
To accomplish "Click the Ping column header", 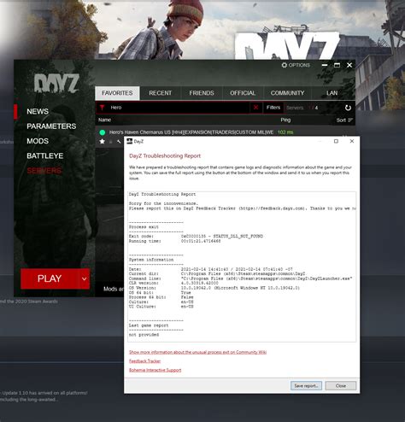I will pos(285,120).
